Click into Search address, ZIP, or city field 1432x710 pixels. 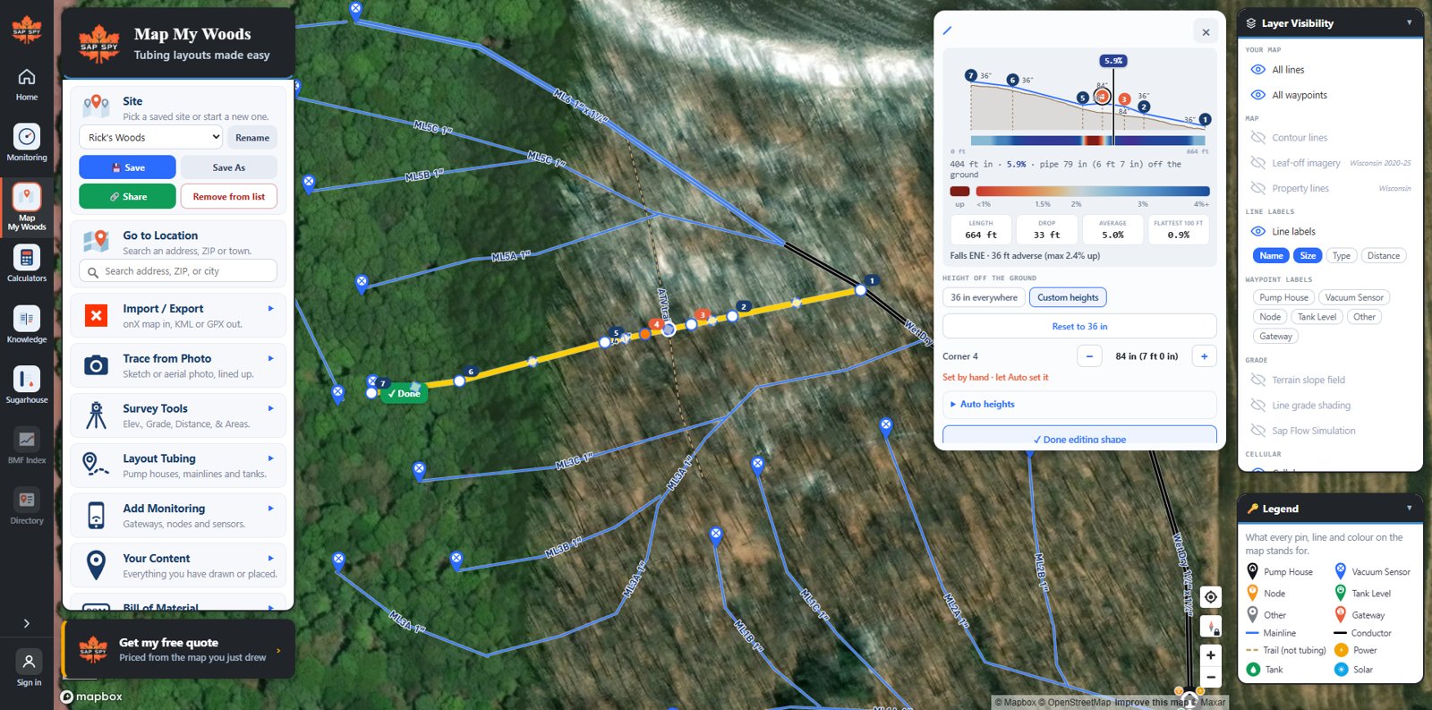[178, 271]
